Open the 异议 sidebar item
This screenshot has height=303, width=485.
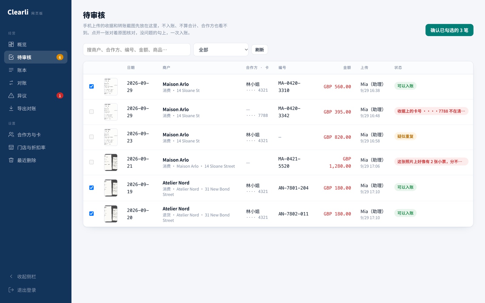point(36,95)
